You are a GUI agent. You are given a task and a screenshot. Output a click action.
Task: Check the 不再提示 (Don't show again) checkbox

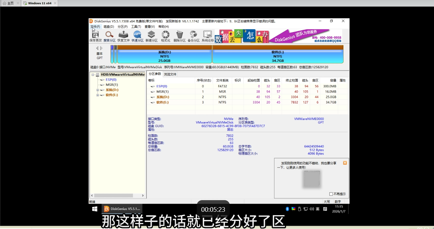click(331, 194)
